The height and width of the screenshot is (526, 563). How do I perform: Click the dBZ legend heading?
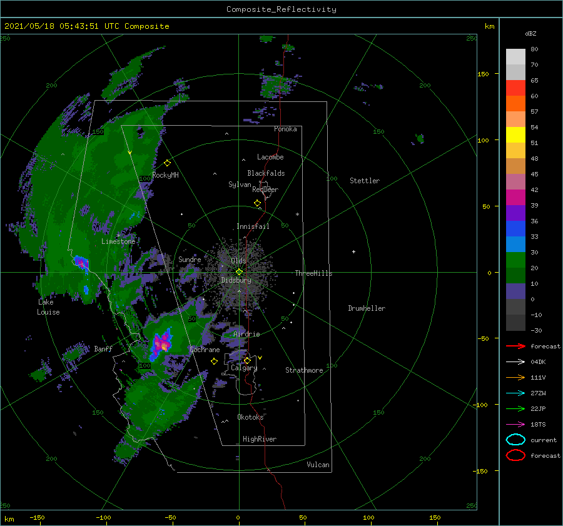click(530, 33)
